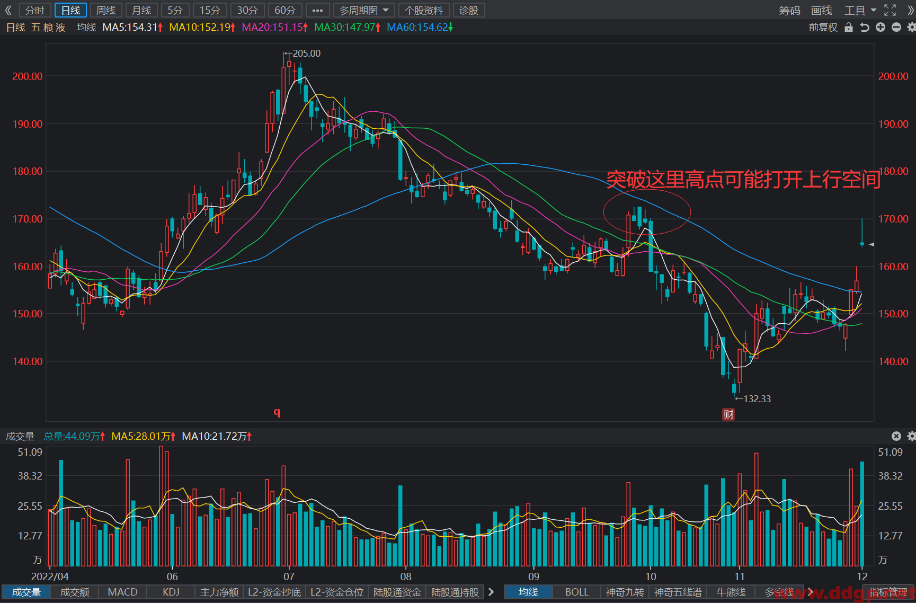
Task: Click the 财 financial marker on chart
Action: [x=728, y=414]
